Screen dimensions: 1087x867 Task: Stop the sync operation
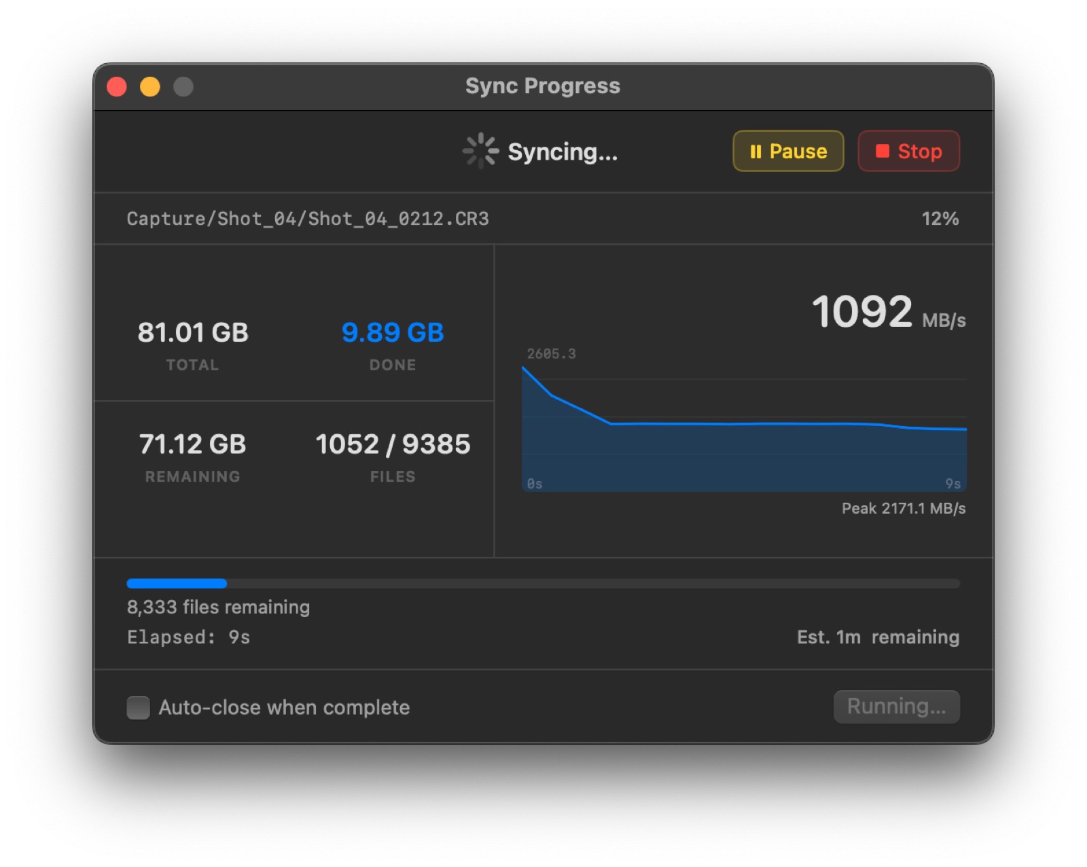tap(908, 151)
